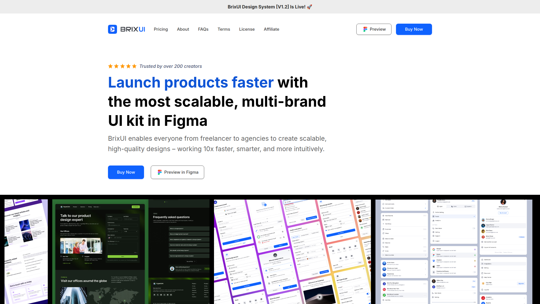The image size is (540, 304).
Task: Open the Affiliate nav link
Action: point(271,29)
